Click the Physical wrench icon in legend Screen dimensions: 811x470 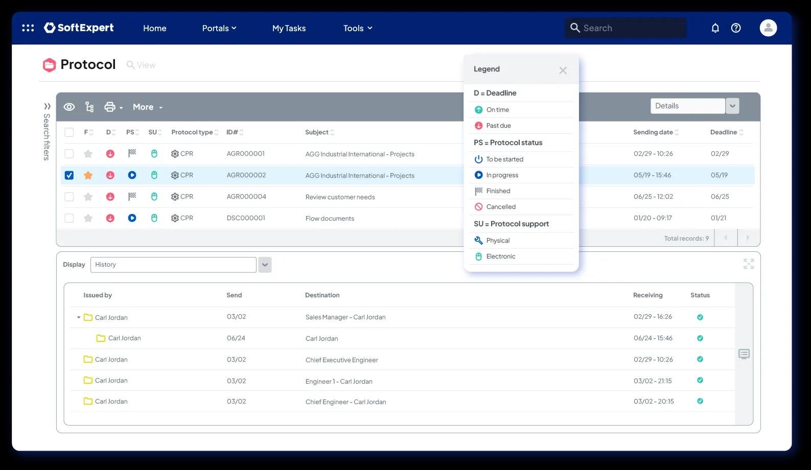(478, 241)
